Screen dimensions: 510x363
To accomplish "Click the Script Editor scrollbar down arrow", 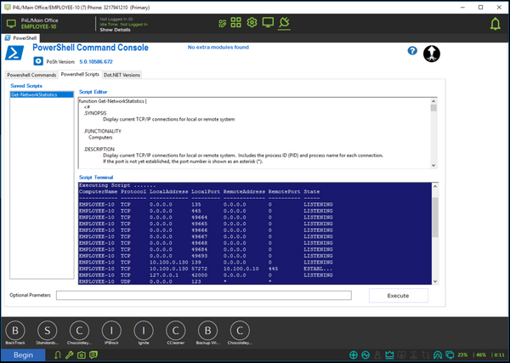I will point(433,165).
